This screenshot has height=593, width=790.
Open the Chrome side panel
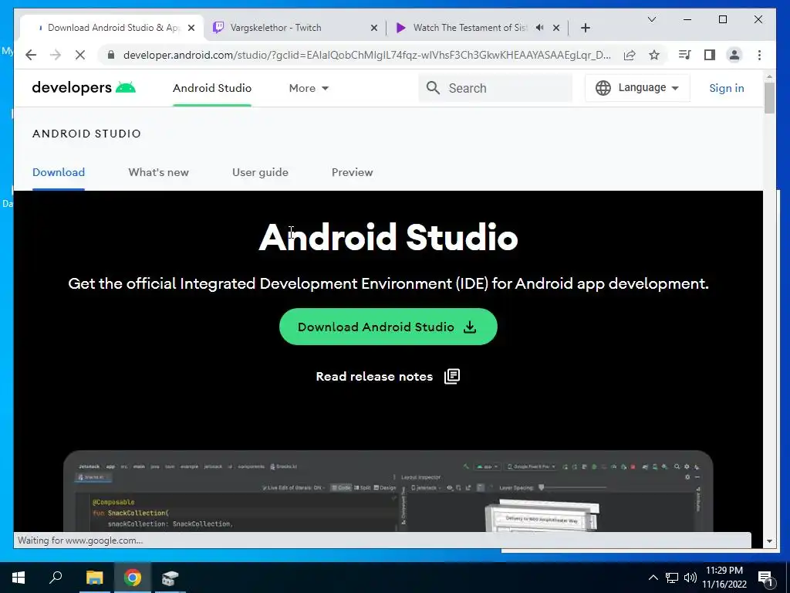click(x=710, y=55)
